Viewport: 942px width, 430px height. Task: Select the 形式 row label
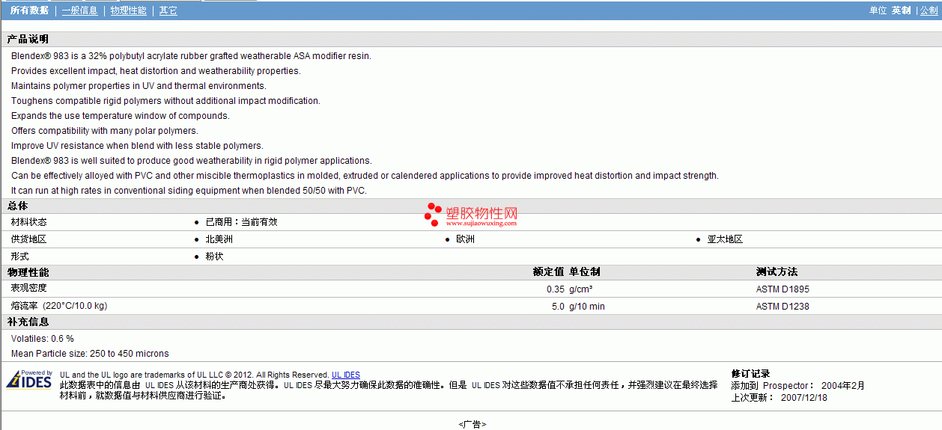[x=19, y=257]
